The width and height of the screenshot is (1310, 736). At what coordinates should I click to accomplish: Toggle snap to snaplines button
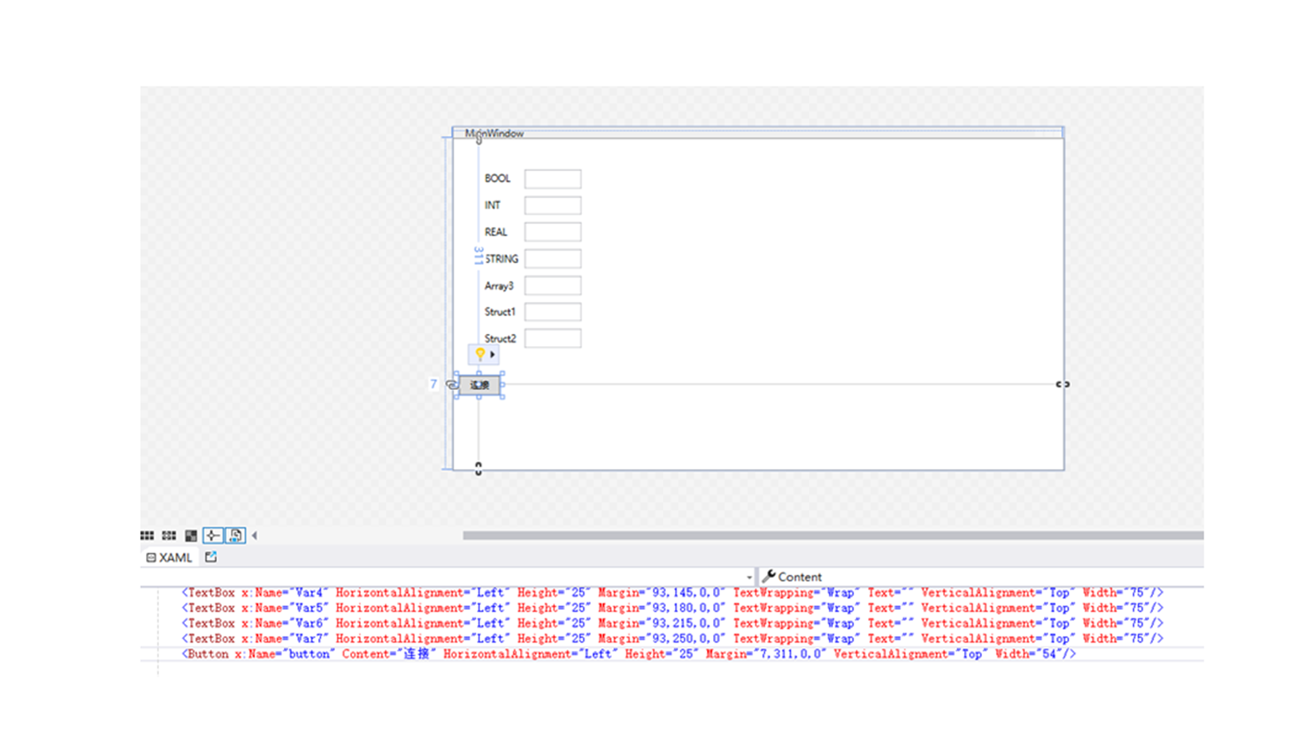[213, 536]
